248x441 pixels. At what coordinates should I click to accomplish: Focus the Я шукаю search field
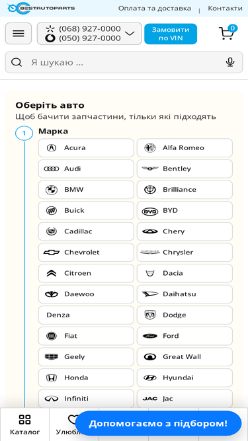(124, 62)
